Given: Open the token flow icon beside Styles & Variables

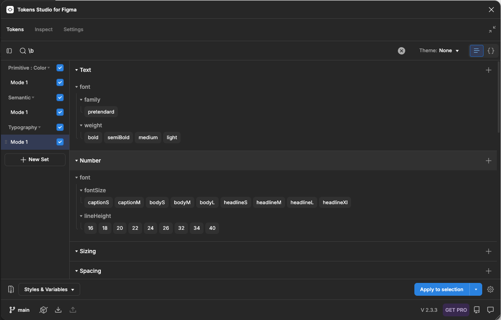Looking at the screenshot, I should (x=11, y=289).
